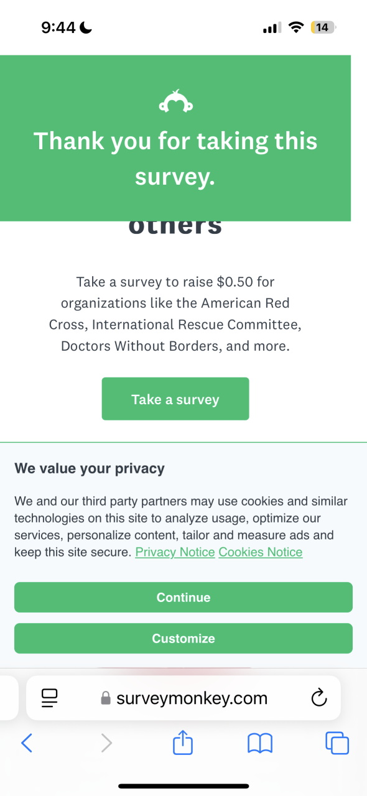This screenshot has height=796, width=367.
Task: Reload the page with the refresh icon
Action: click(x=318, y=698)
